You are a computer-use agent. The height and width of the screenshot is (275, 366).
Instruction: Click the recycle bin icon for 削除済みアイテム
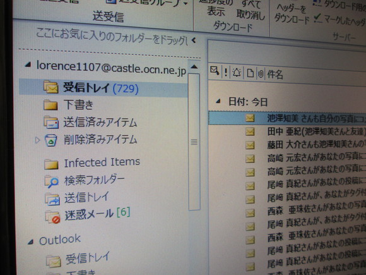click(x=51, y=140)
